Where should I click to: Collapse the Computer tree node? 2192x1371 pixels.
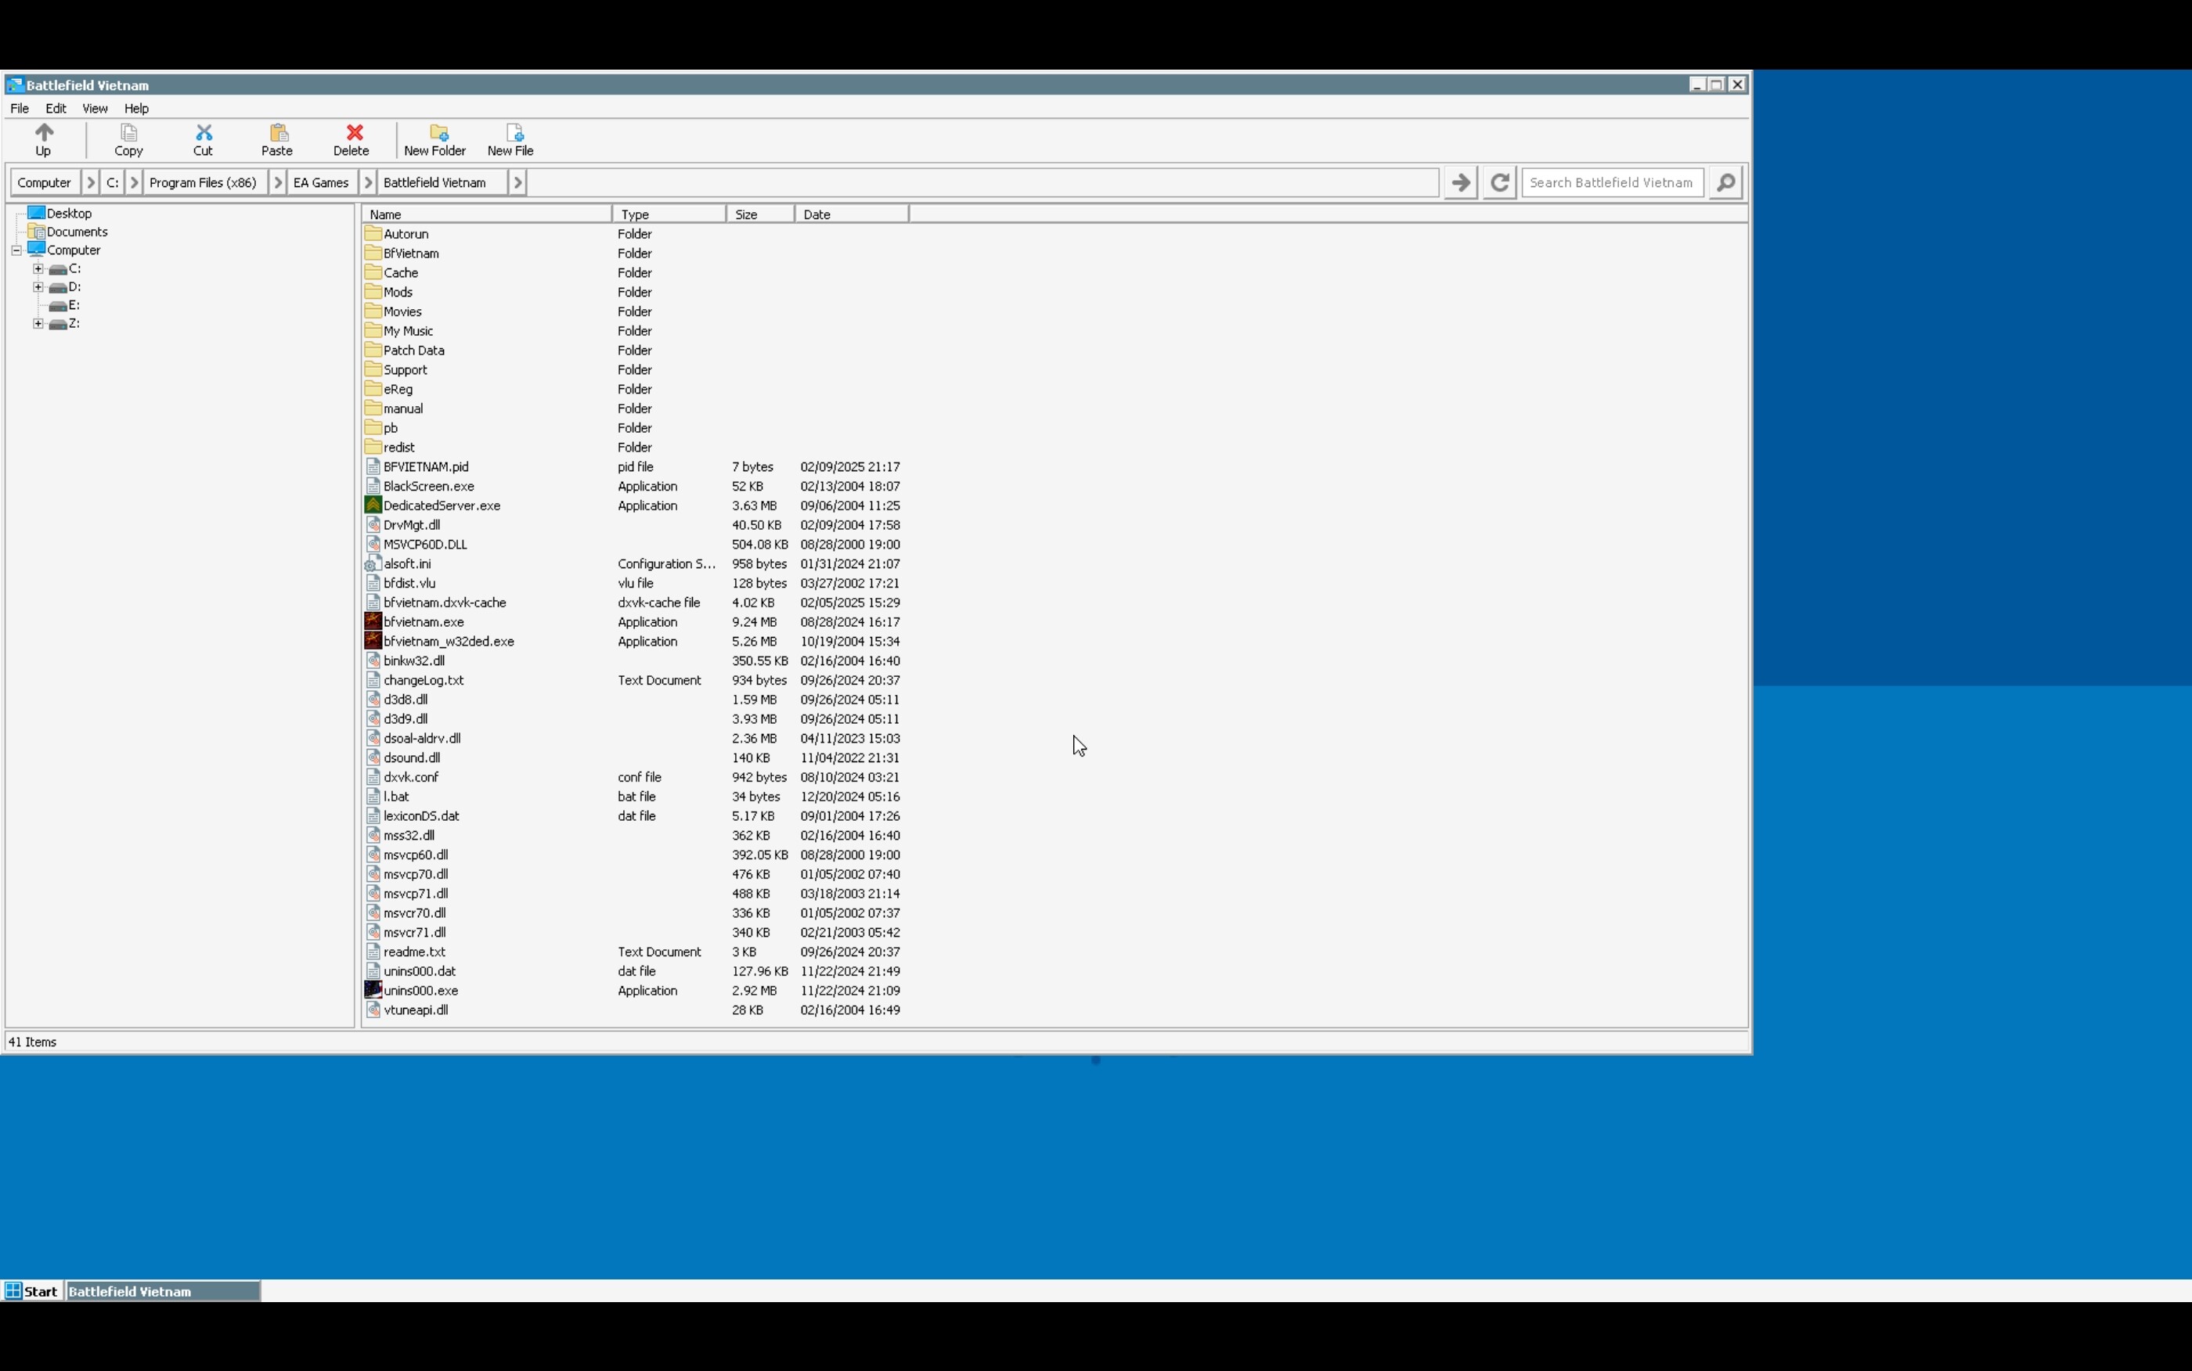click(16, 250)
